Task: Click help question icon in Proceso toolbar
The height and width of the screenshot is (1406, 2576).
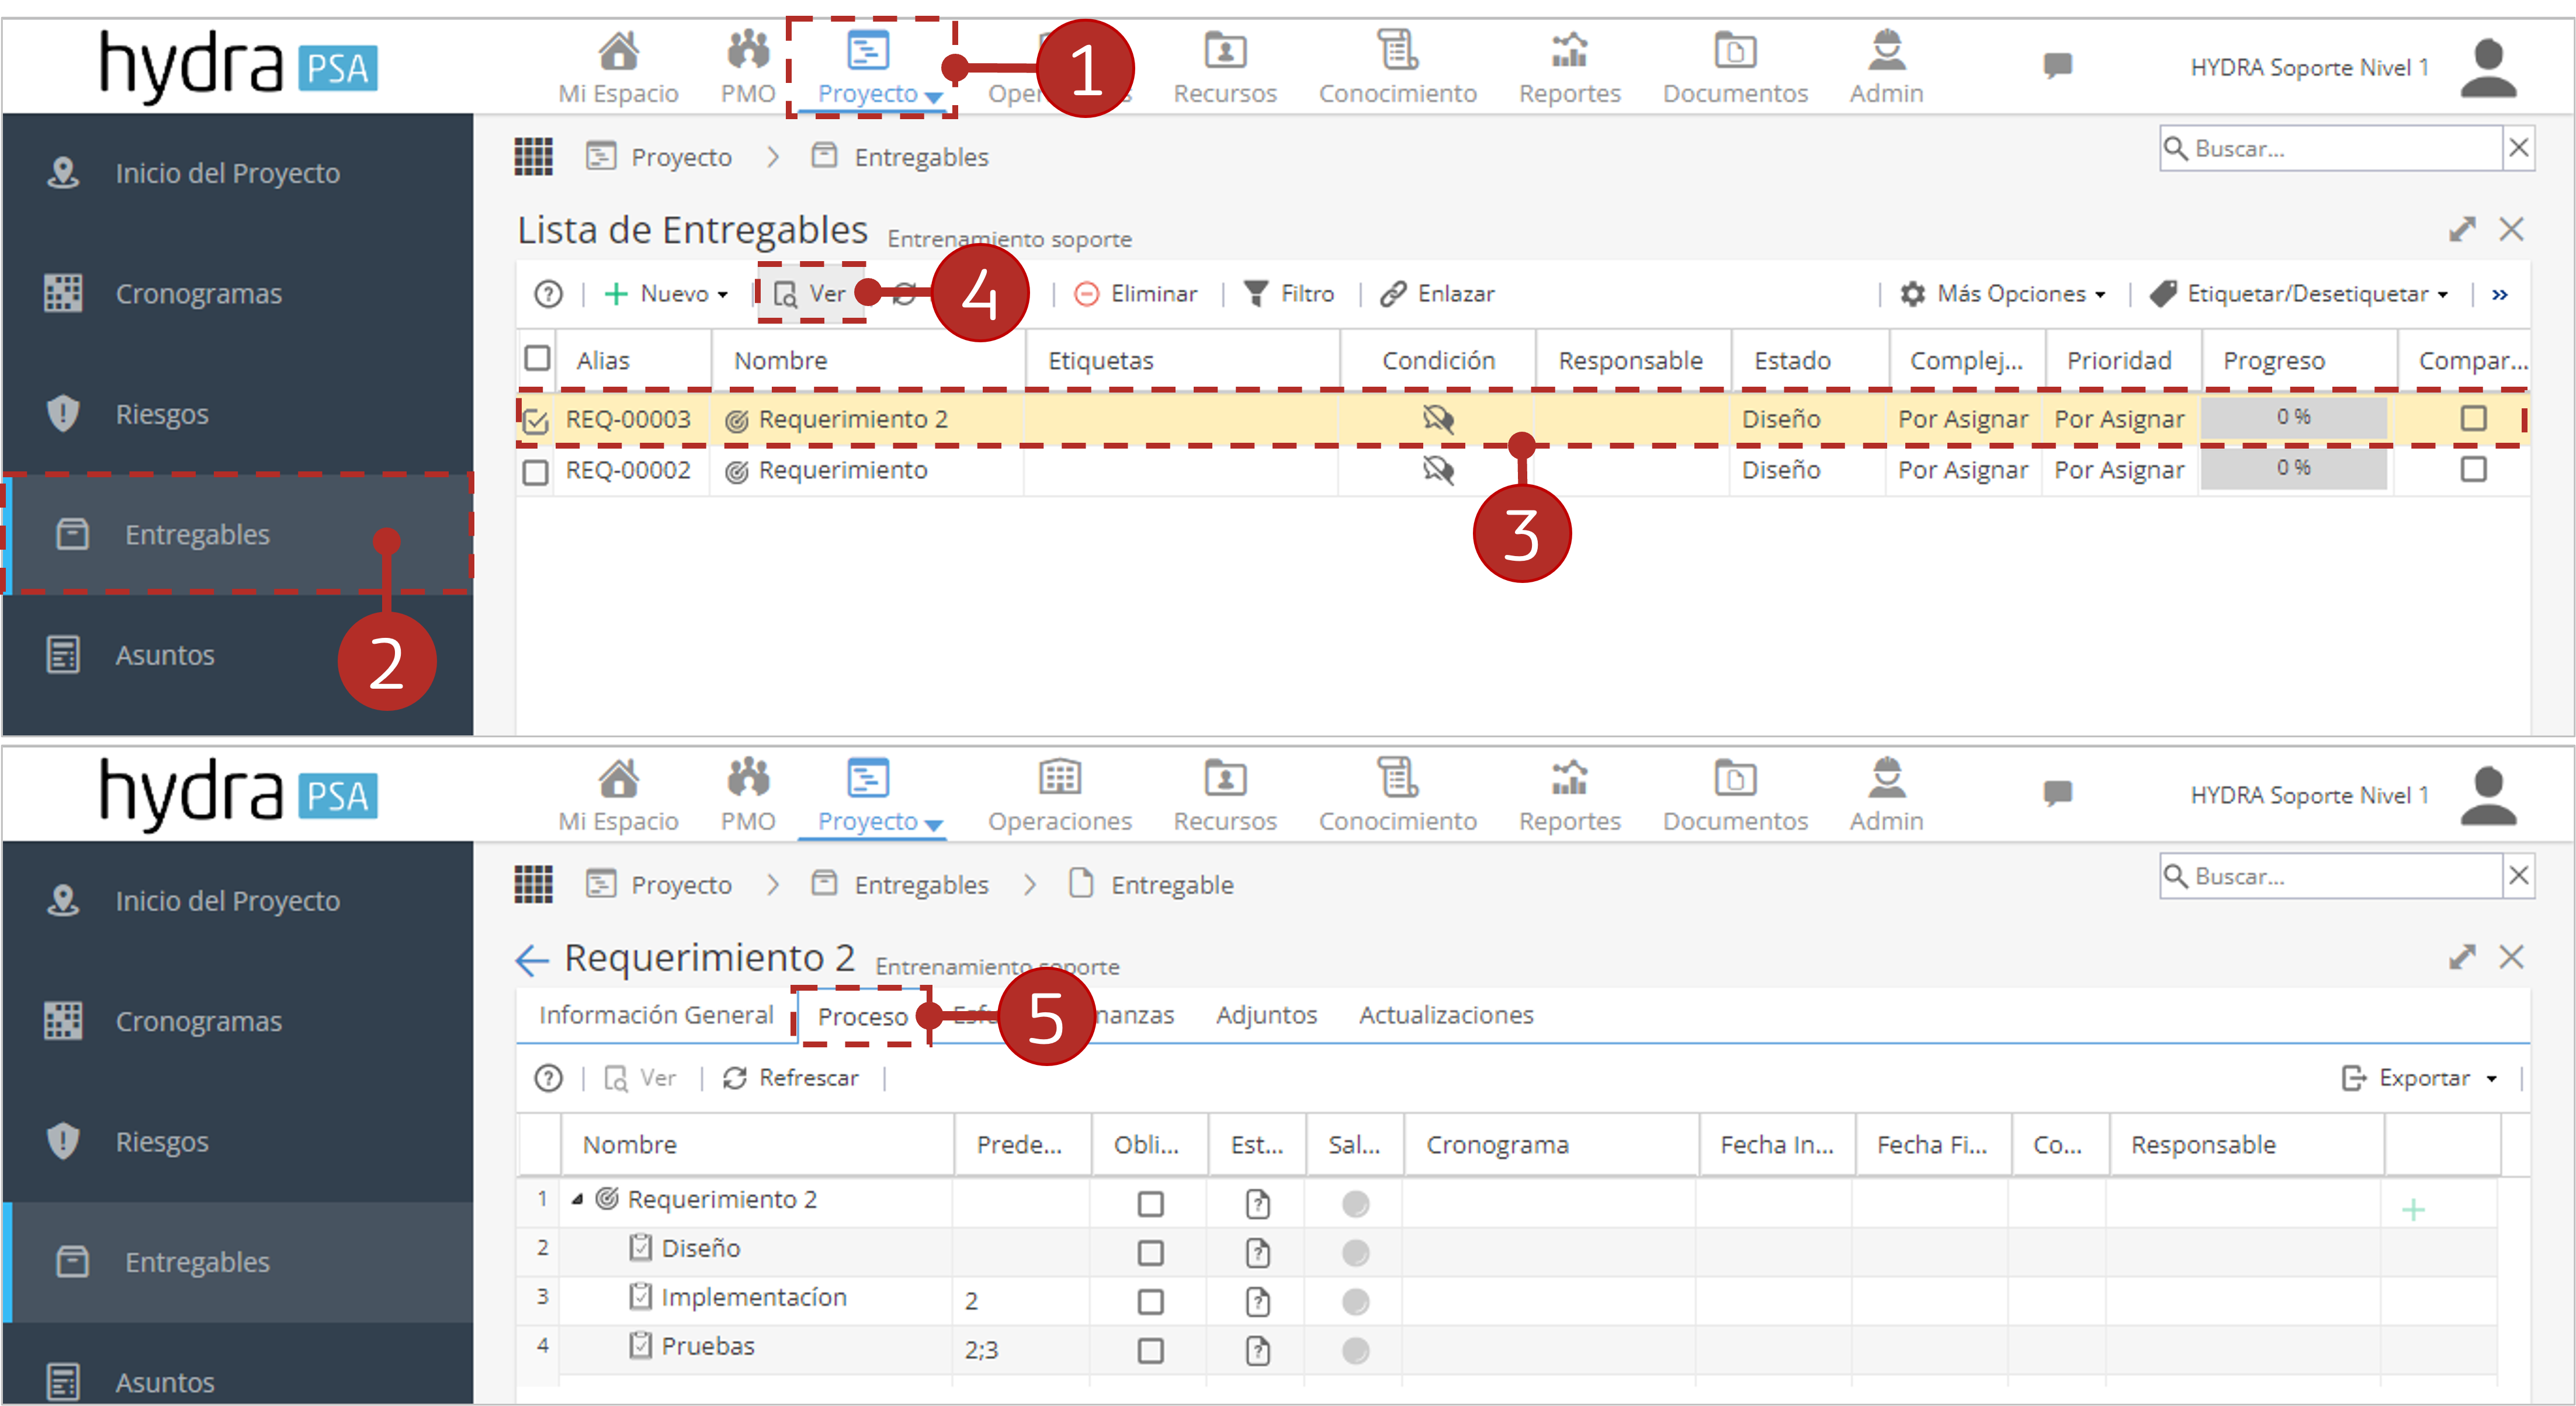Action: 548,1078
